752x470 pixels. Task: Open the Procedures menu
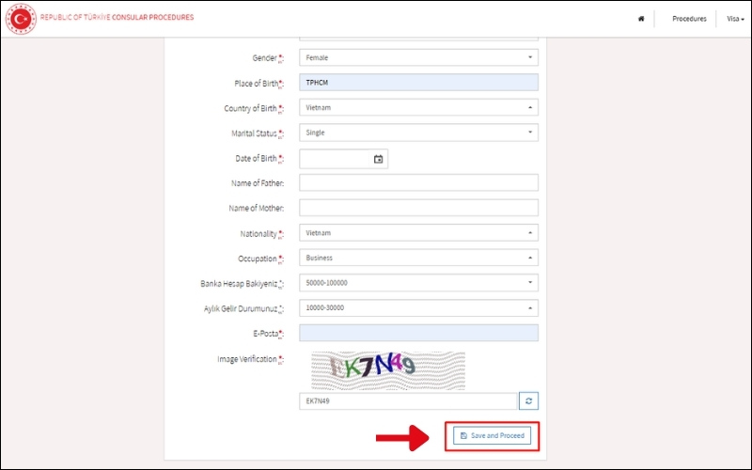click(x=689, y=19)
